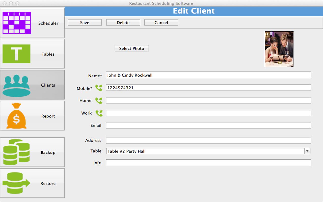Call the Mobile number via phone icon
The image size is (323, 202).
pyautogui.click(x=99, y=88)
